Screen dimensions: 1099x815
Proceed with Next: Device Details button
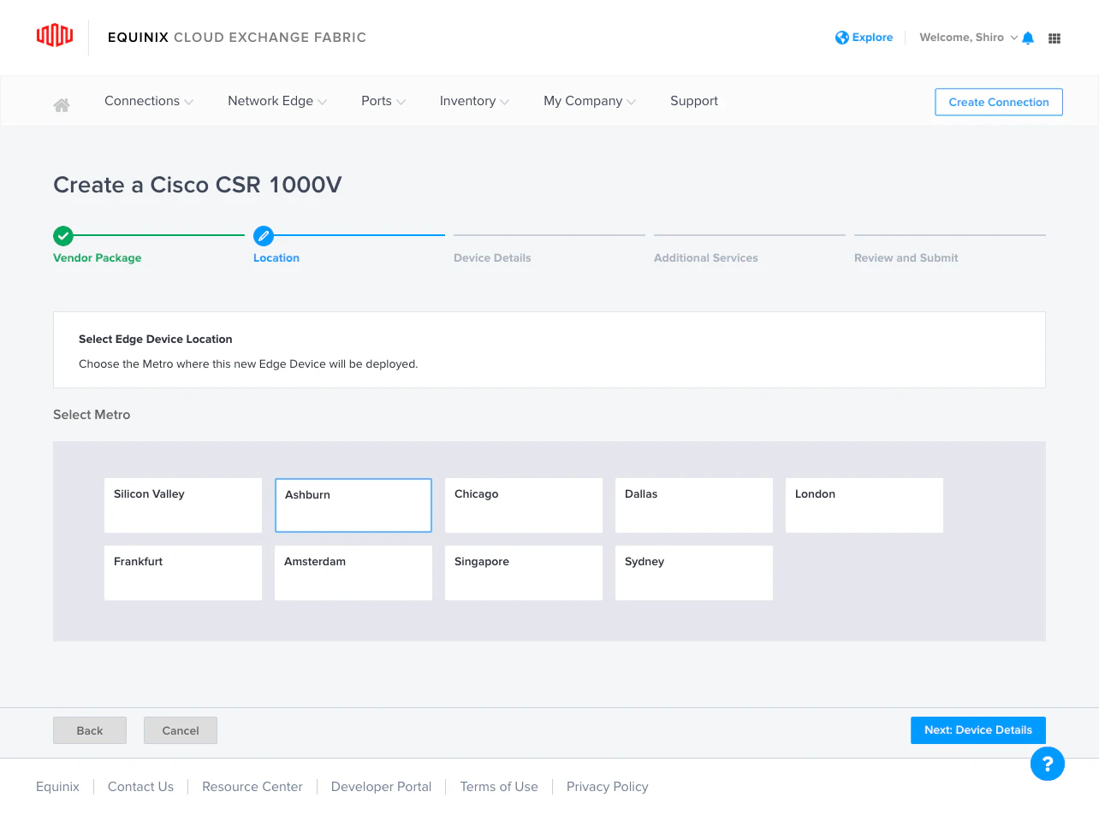978,730
